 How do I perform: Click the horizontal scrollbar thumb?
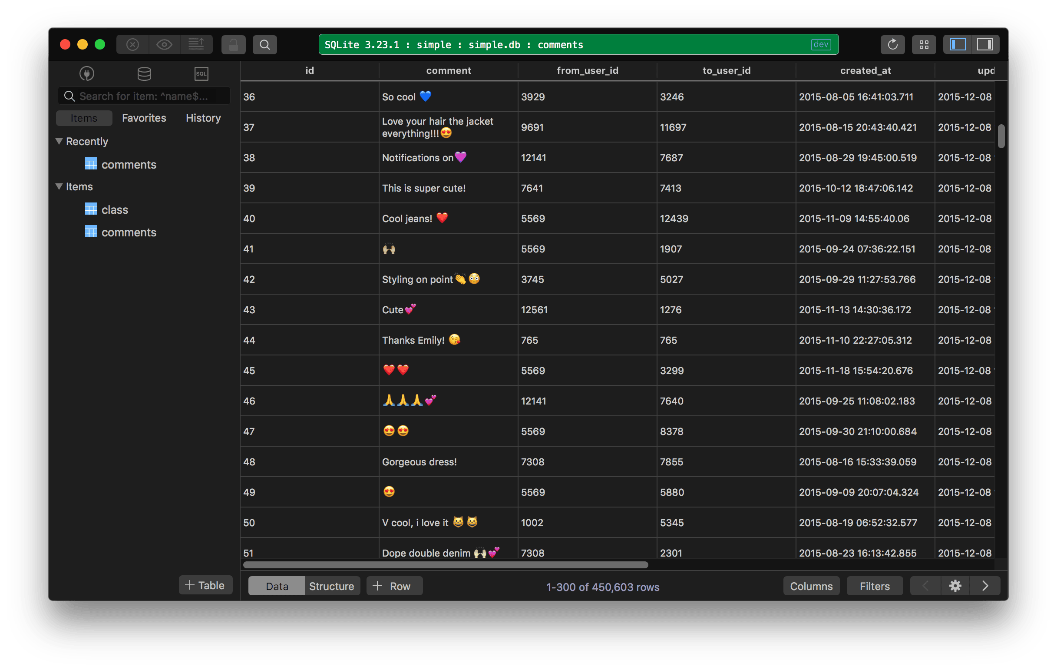click(446, 565)
